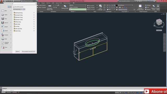Click the Named viewports button

click(148, 5)
